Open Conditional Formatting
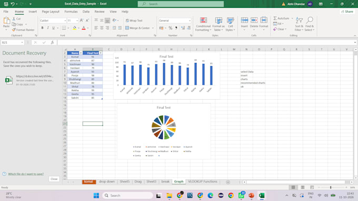This screenshot has width=358, height=201. (x=203, y=24)
